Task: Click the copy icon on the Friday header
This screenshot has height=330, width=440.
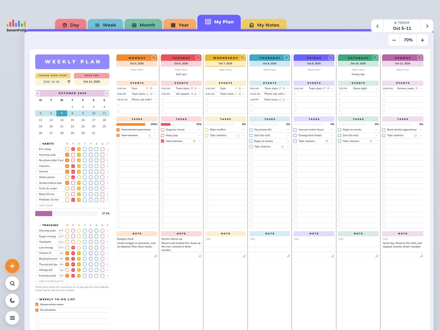Action: tap(331, 58)
